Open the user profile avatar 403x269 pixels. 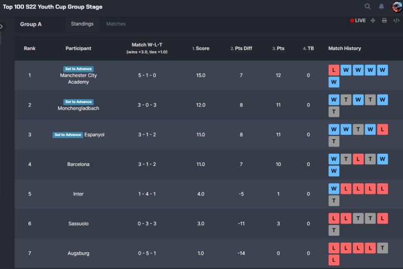[x=396, y=7]
